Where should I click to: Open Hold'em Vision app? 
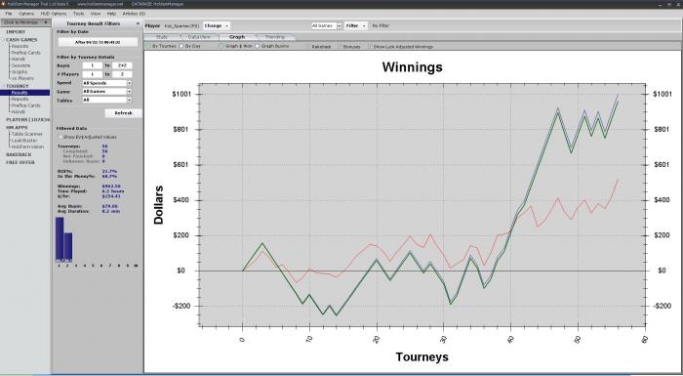(x=27, y=147)
